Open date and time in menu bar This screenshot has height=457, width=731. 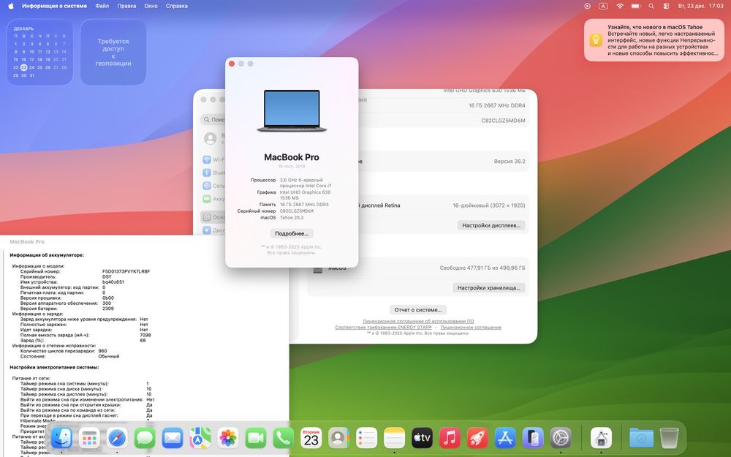pos(701,6)
